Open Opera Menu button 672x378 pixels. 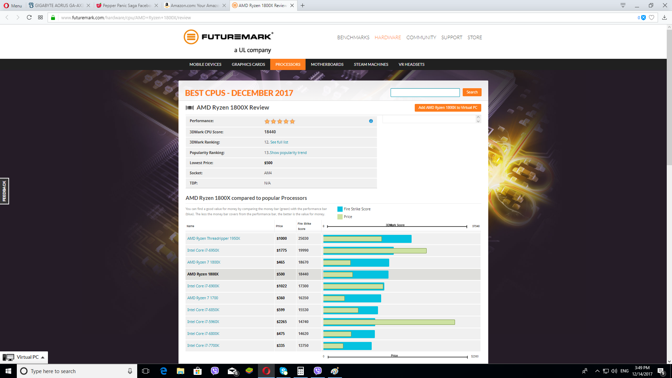click(13, 6)
